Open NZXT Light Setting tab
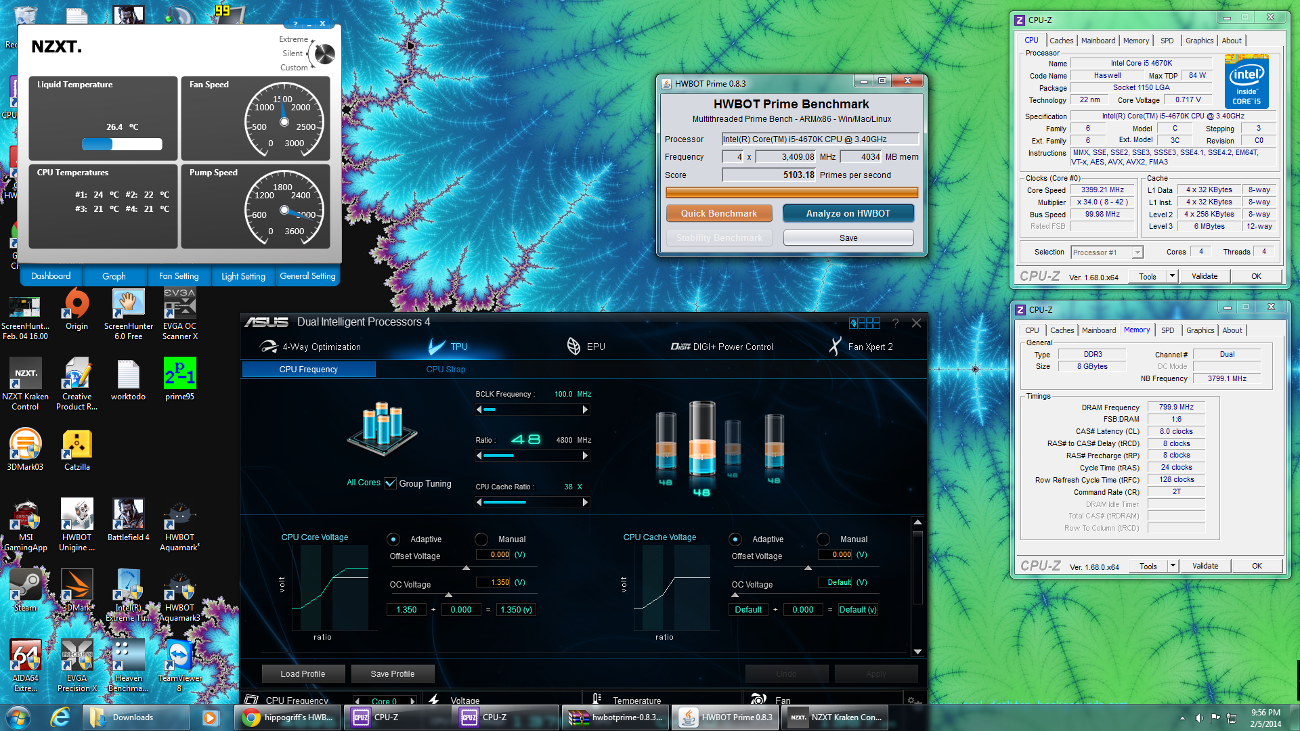 (243, 276)
